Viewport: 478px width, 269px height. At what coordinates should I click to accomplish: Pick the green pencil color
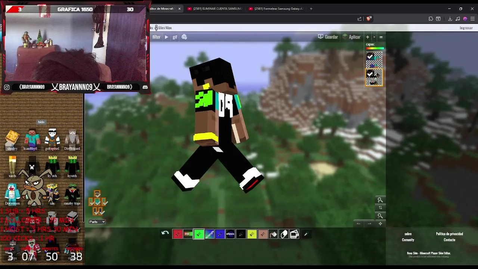coord(199,234)
